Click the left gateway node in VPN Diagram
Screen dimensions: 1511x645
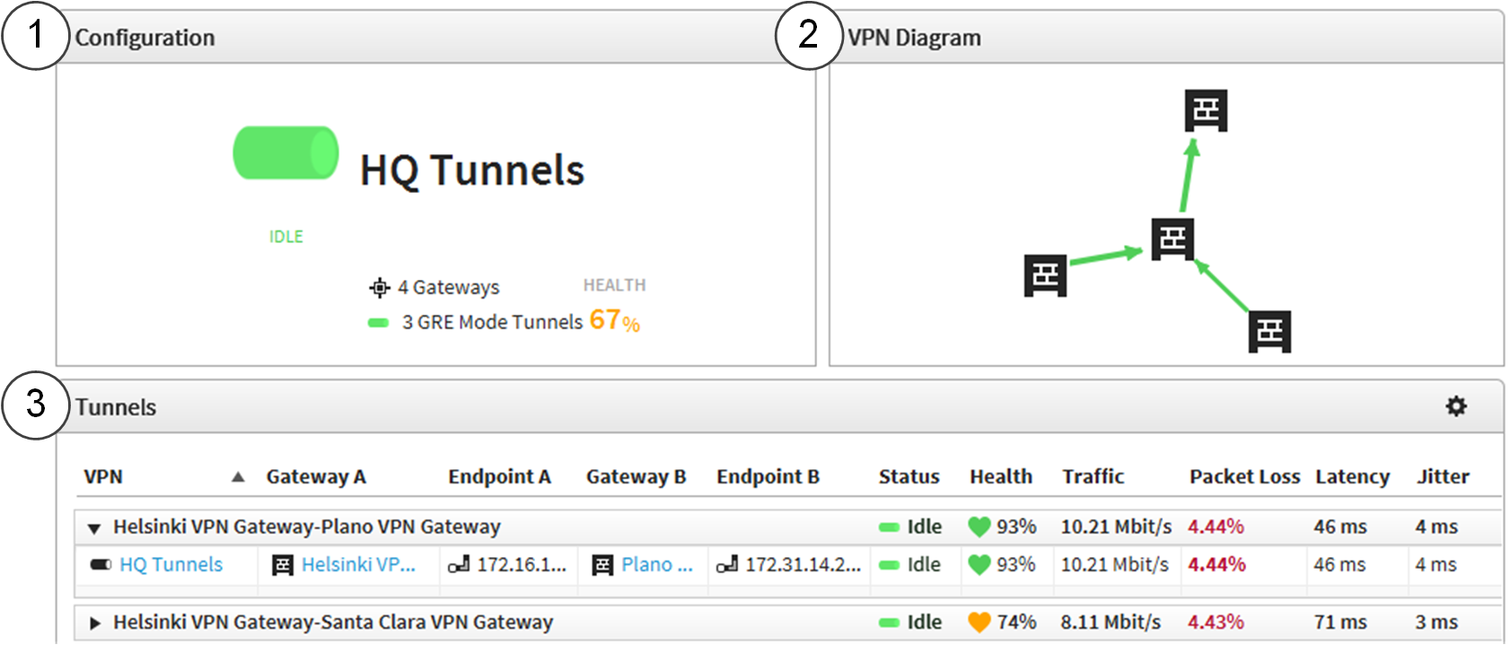point(1045,275)
